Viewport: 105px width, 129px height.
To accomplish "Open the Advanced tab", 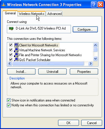I will [x=54, y=14].
